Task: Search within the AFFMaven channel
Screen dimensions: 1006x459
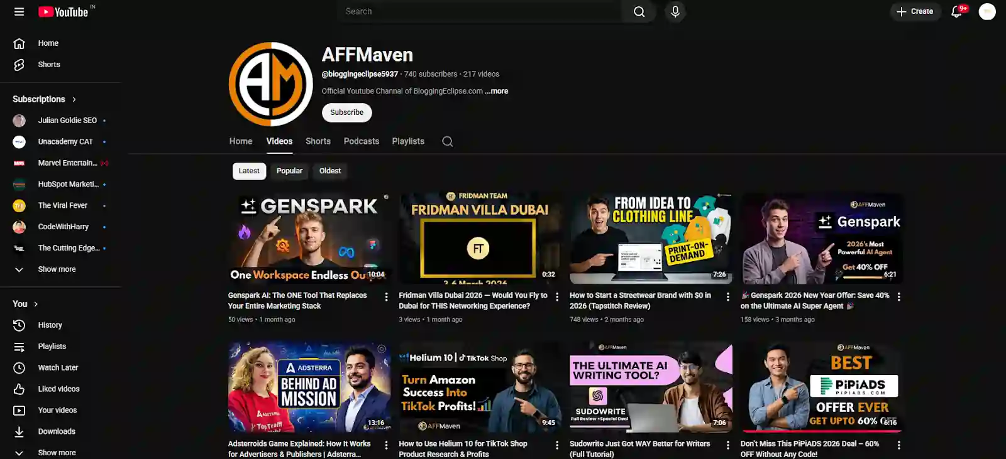Action: 447,141
